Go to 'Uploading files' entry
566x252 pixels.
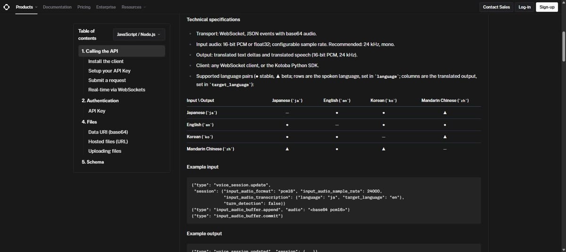coord(105,151)
